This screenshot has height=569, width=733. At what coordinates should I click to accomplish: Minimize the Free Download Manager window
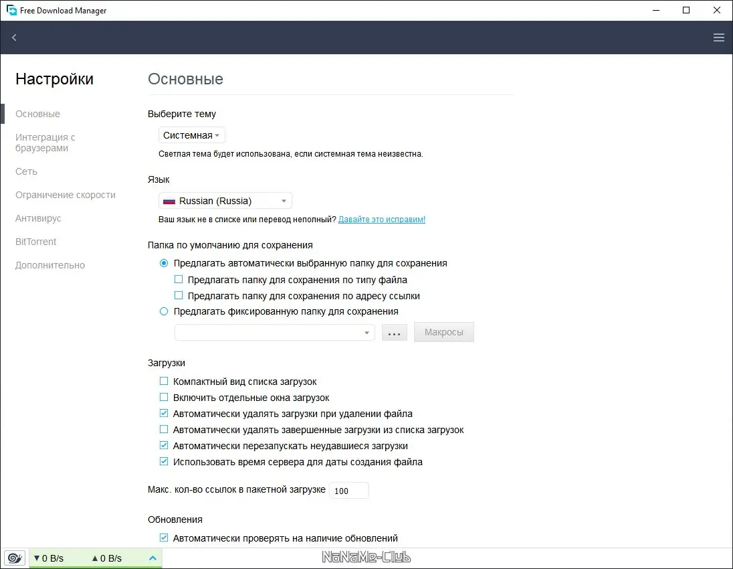656,10
